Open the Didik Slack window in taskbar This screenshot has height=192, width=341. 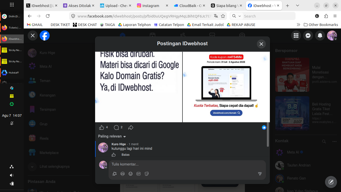click(12, 16)
